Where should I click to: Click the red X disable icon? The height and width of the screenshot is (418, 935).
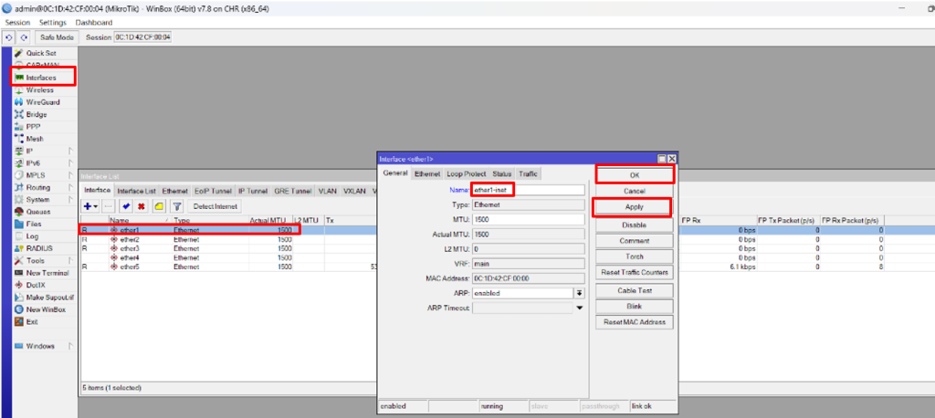tap(142, 207)
